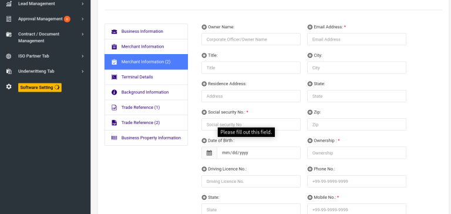Viewport: 451px width, 214px height.
Task: Open the Terminal Details tab
Action: (146, 77)
